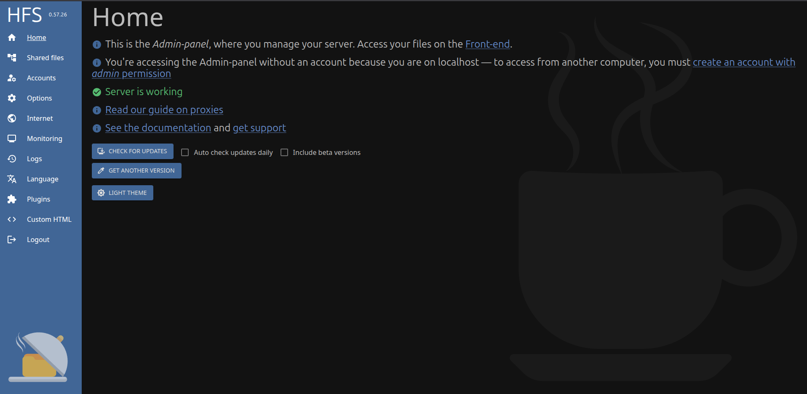Click the Plugins puzzle piece icon
The width and height of the screenshot is (807, 394).
click(12, 199)
